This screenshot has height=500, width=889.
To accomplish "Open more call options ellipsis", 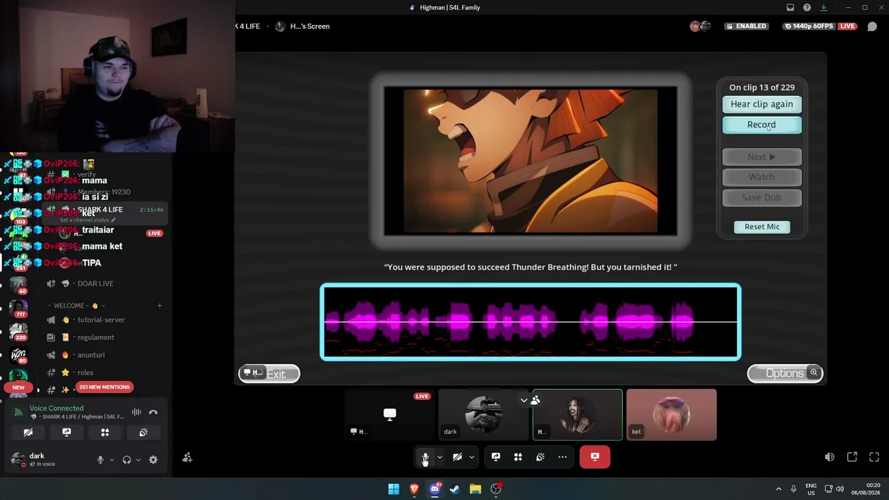I will pos(563,457).
